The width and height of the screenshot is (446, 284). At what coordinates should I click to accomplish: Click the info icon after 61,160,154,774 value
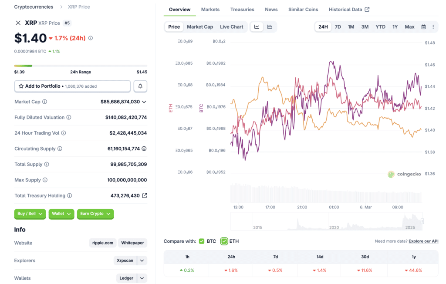(x=144, y=149)
